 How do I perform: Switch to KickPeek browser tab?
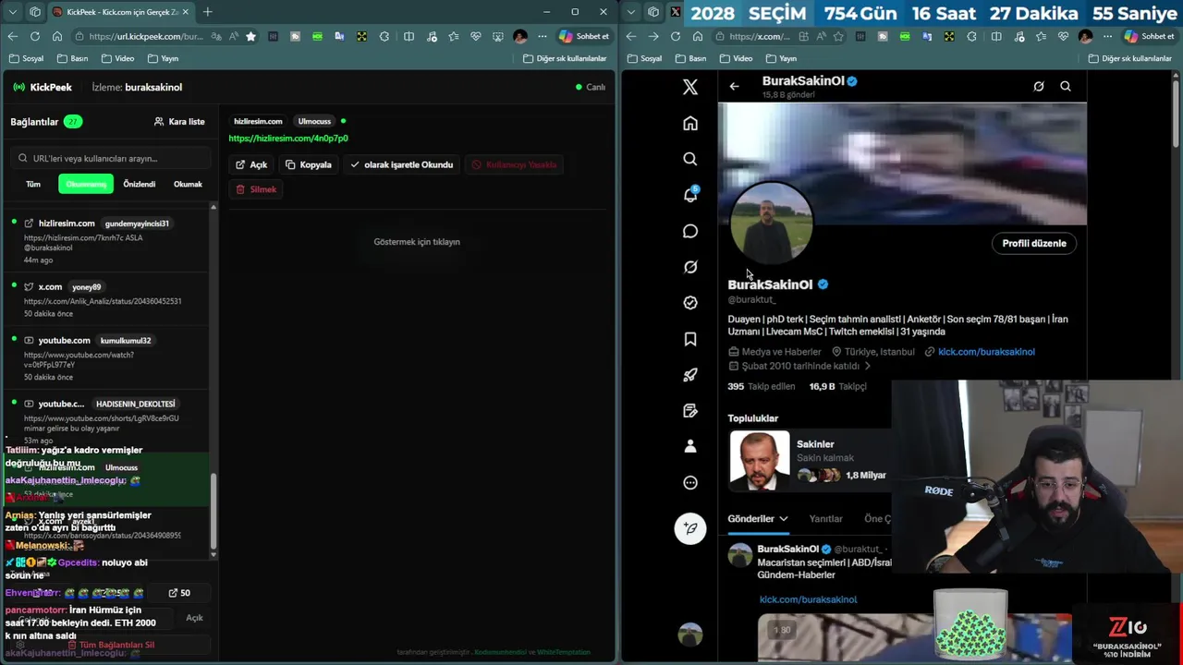tap(119, 12)
